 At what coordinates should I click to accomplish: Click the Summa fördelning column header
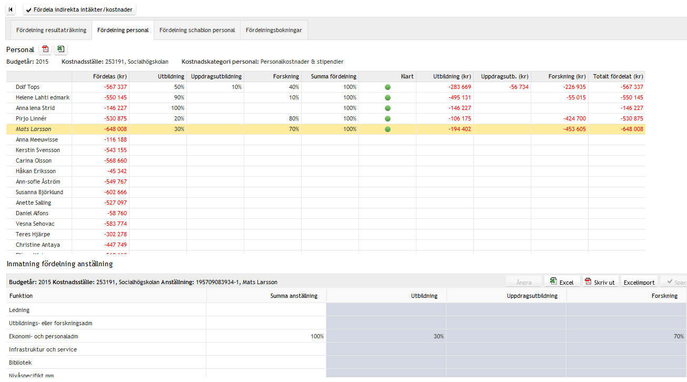click(x=330, y=76)
